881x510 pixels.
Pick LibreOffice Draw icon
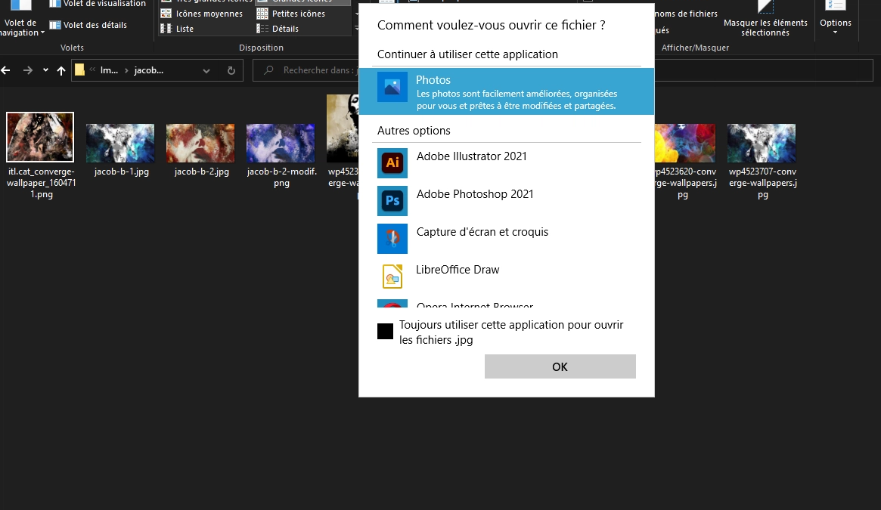[392, 276]
